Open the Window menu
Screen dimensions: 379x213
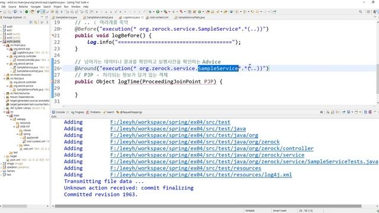point(76,7)
